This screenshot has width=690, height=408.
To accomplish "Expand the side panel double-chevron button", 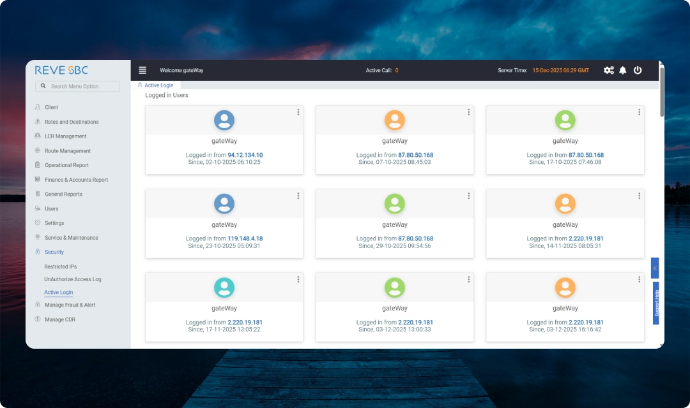I will point(655,268).
